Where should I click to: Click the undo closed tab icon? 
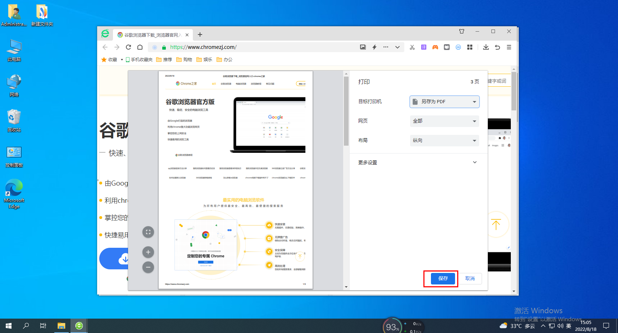click(497, 47)
